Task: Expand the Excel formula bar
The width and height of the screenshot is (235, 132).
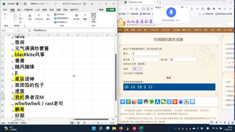Action: (x=115, y=31)
